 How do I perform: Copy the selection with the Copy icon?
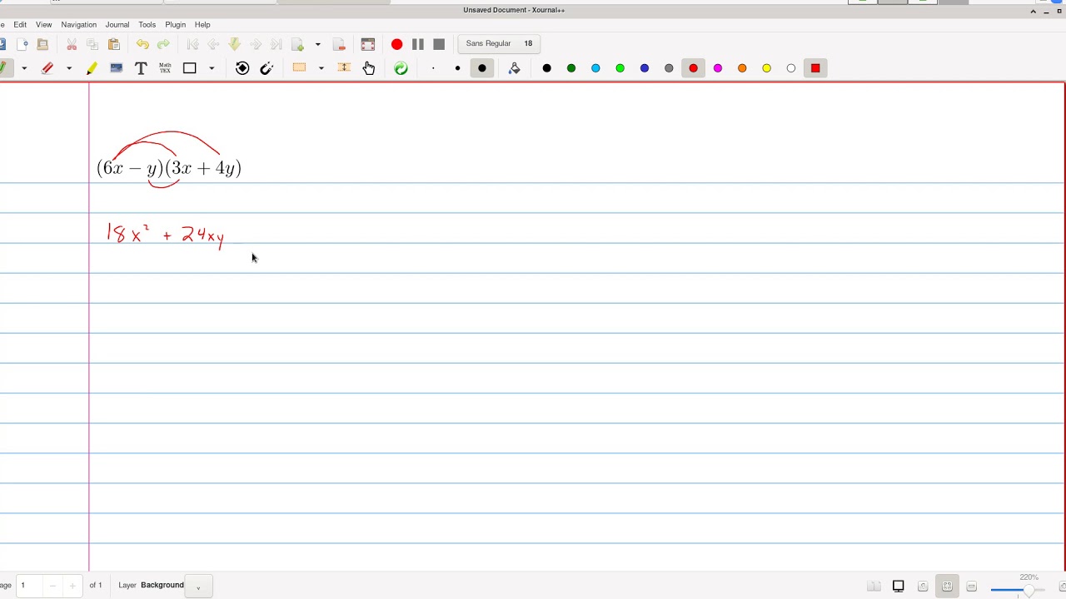tap(92, 44)
